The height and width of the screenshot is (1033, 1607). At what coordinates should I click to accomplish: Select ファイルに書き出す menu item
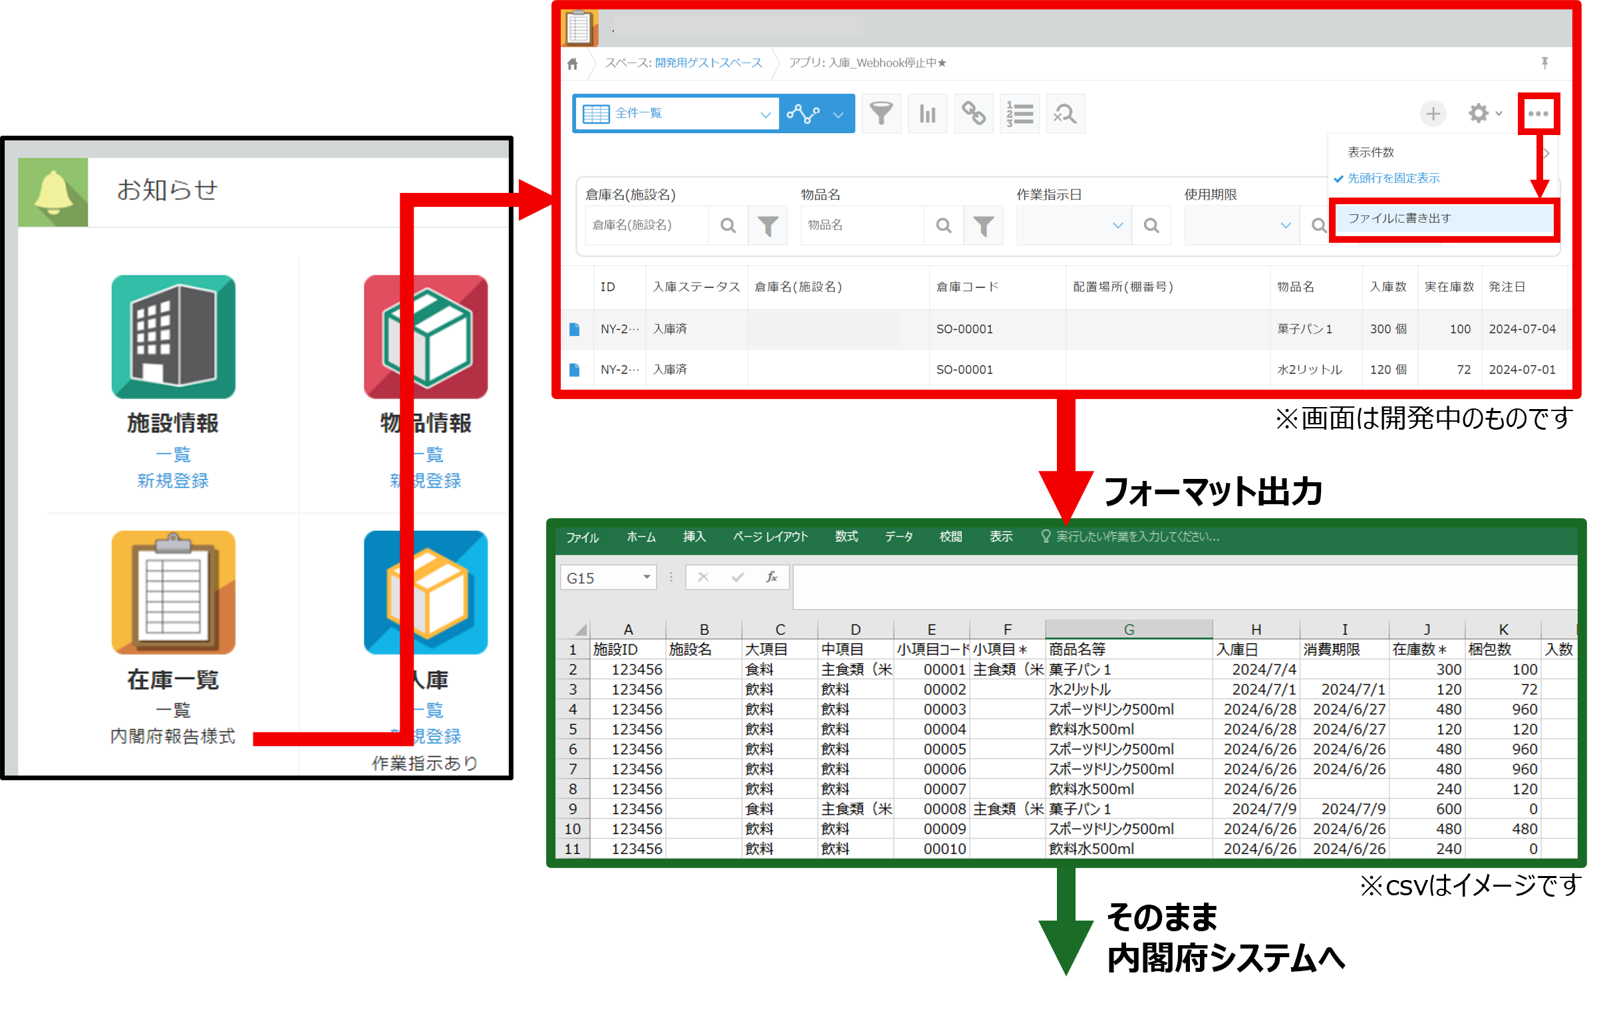tap(1443, 219)
